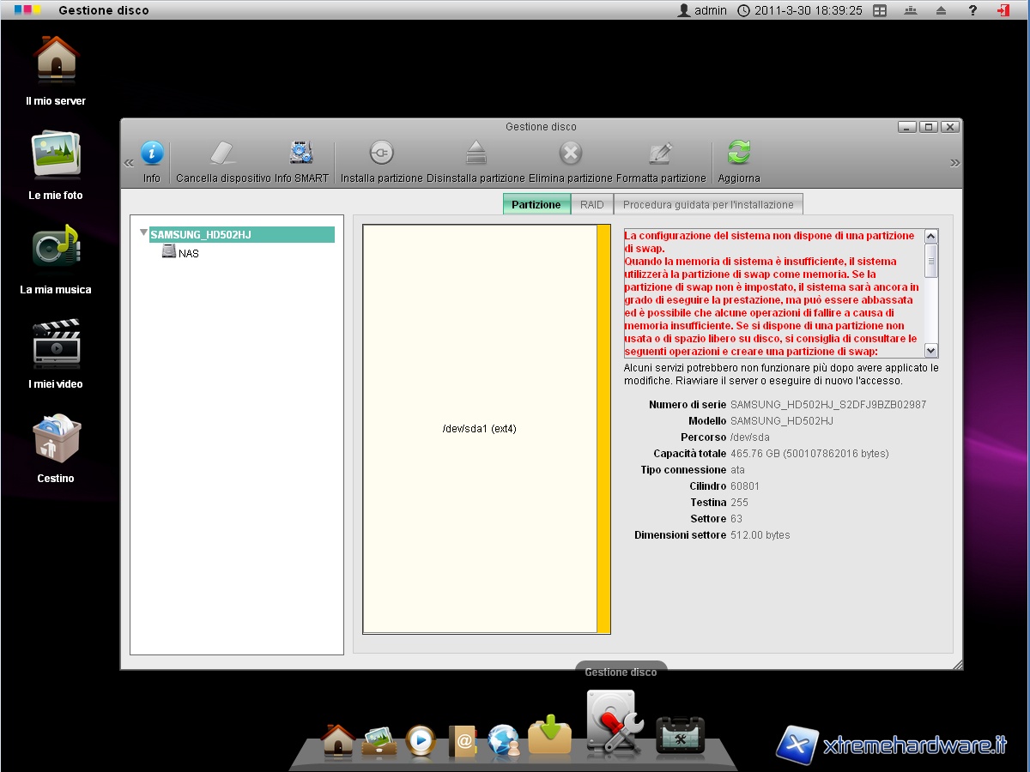
Task: Click the help question mark icon
Action: click(972, 10)
